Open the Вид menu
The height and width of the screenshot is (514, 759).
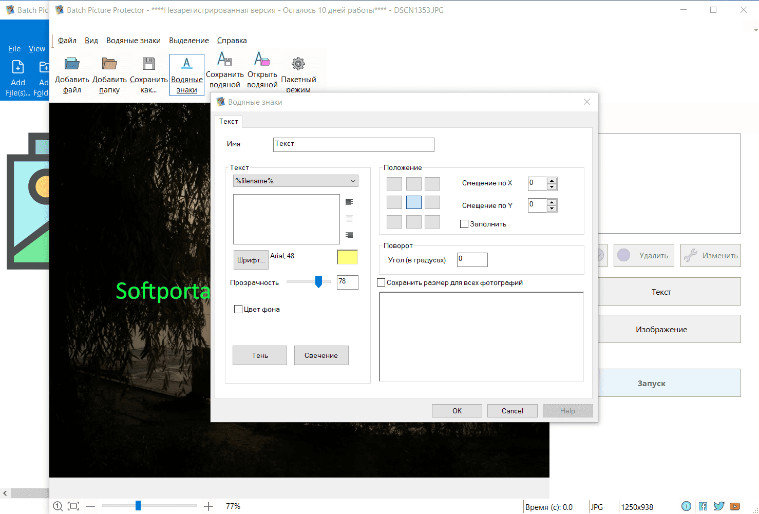(91, 41)
